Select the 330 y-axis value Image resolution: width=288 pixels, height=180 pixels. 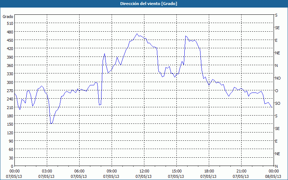click(10, 74)
